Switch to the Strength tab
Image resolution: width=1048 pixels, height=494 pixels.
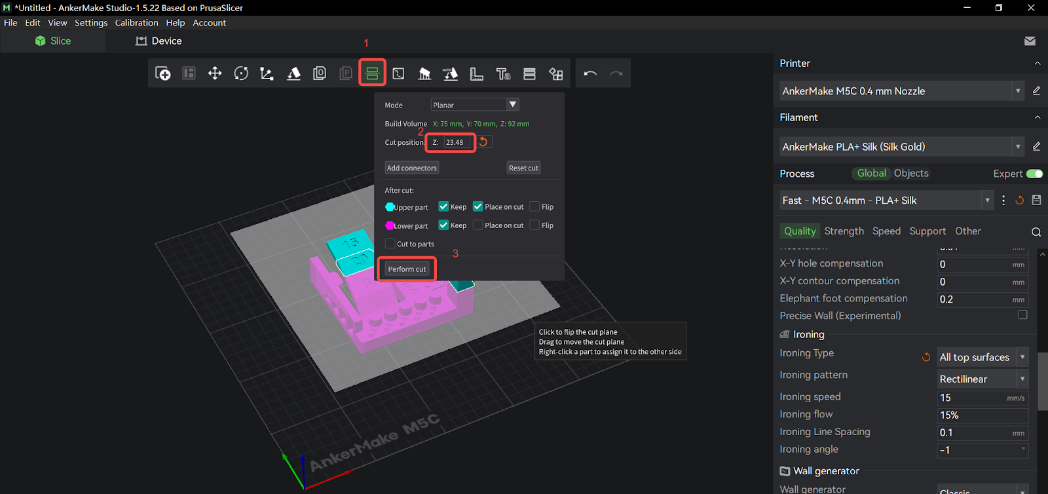[844, 231]
